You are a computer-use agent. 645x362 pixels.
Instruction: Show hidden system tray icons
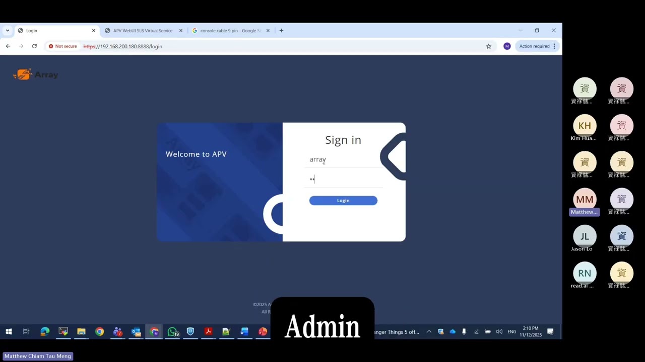429,332
